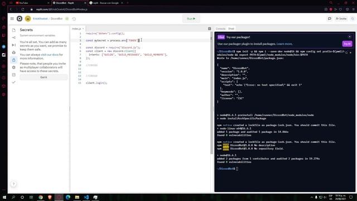Go back in the browser
This screenshot has height=201, width=357.
(x=11, y=9)
